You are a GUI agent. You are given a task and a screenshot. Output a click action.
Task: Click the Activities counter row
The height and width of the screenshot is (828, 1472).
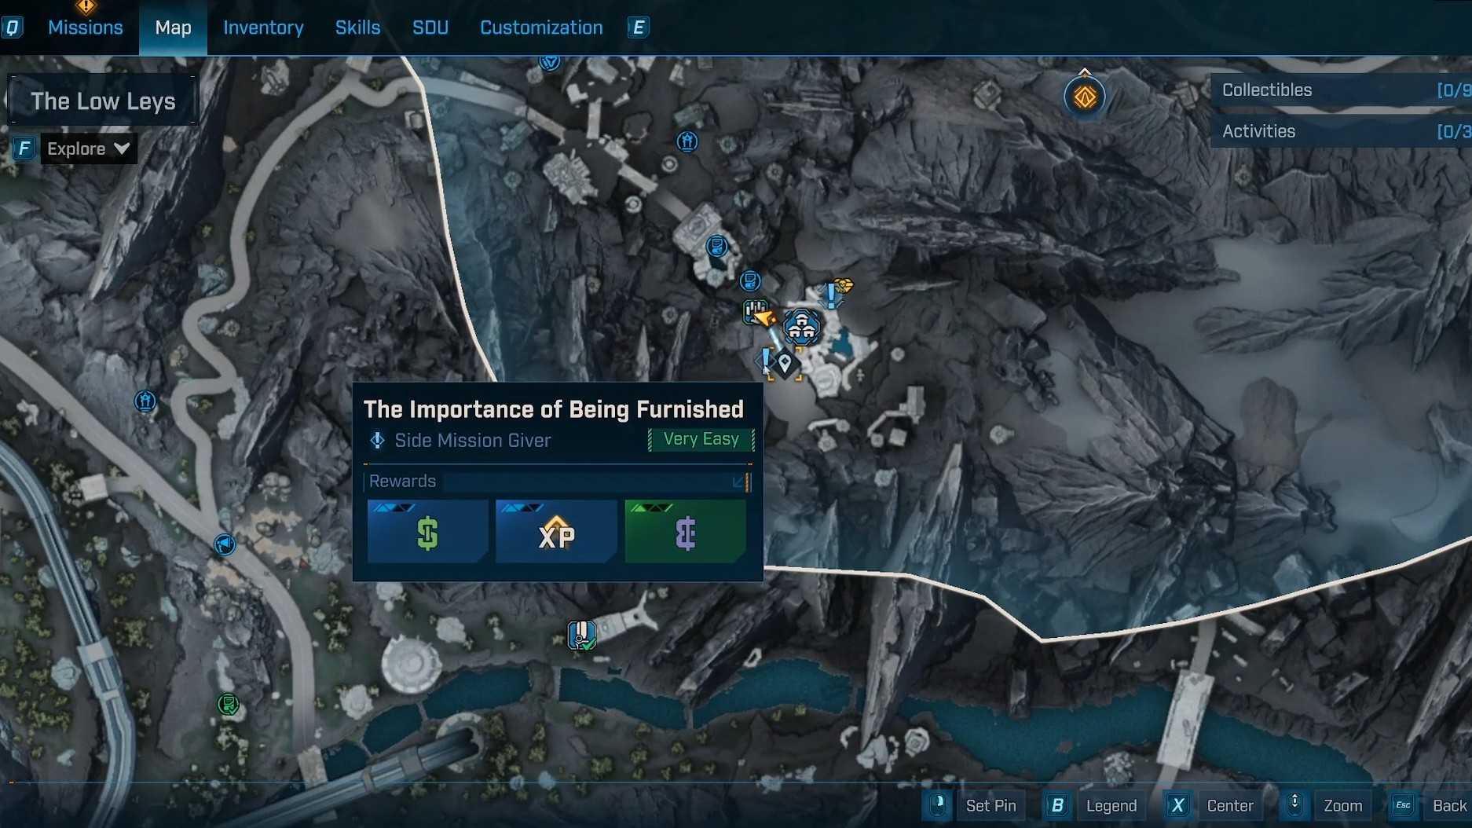pos(1342,131)
